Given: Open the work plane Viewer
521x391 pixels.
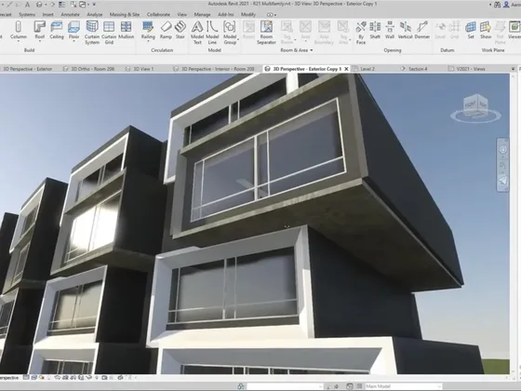Looking at the screenshot, I should click(514, 30).
